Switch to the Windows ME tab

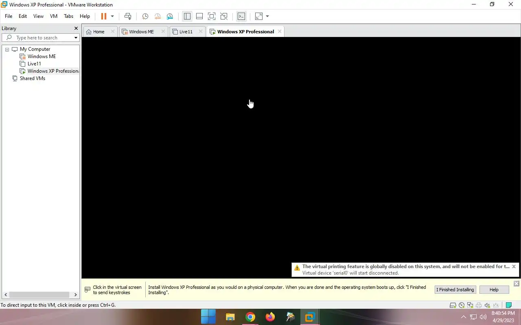tap(141, 32)
